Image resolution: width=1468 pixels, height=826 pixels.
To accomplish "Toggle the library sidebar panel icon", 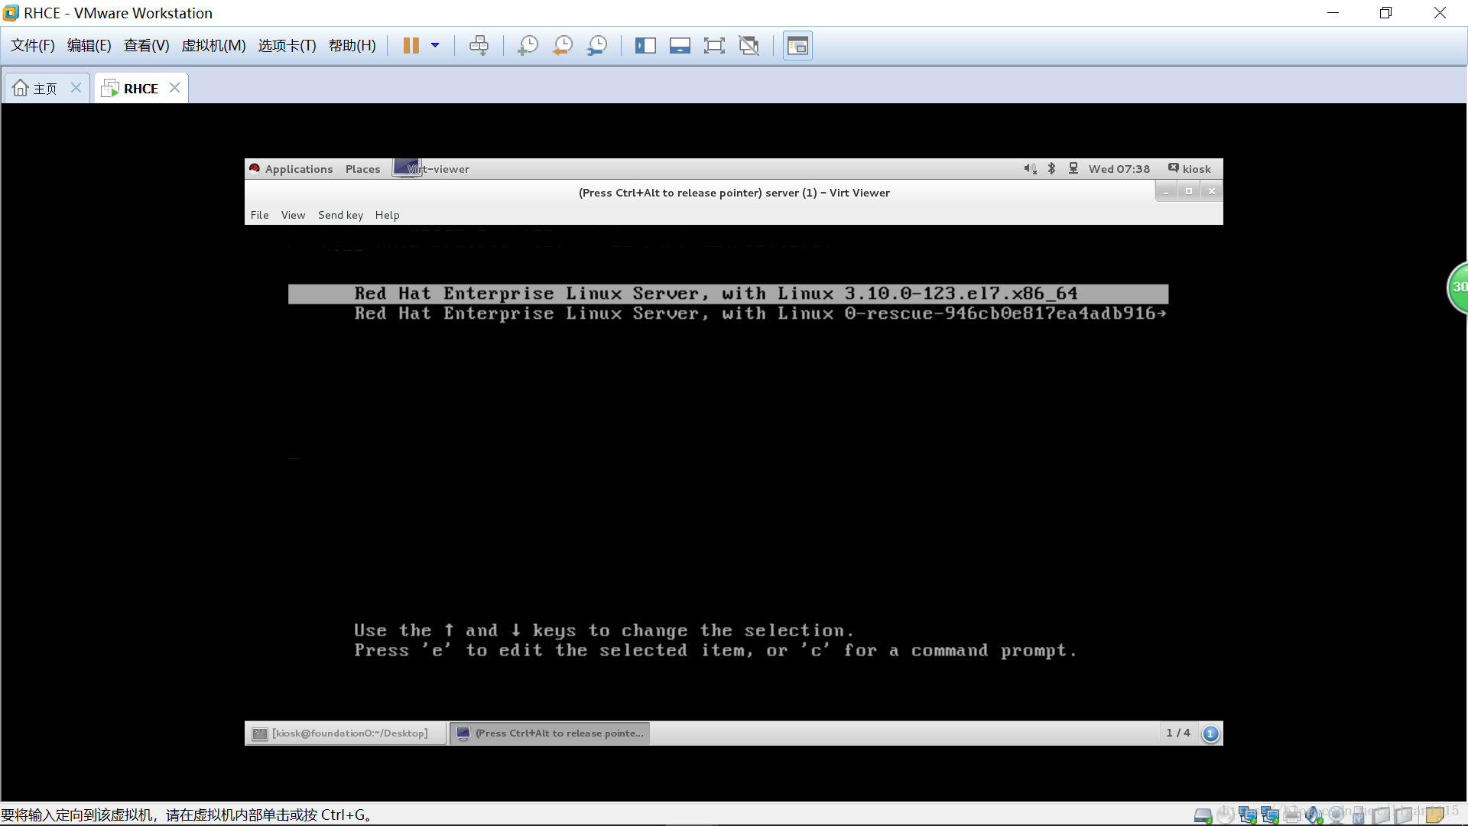I will tap(645, 46).
